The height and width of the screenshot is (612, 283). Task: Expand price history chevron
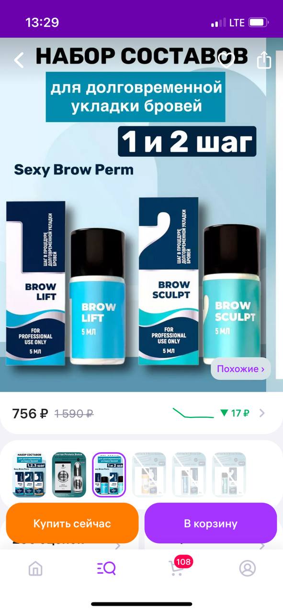click(x=262, y=413)
